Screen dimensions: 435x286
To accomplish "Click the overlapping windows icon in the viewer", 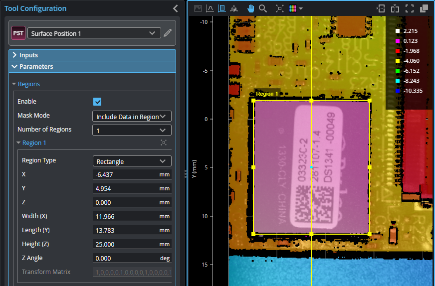I will tap(424, 8).
